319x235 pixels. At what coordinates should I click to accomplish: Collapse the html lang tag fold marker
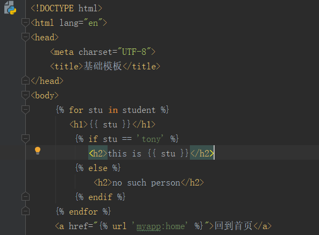coord(25,23)
